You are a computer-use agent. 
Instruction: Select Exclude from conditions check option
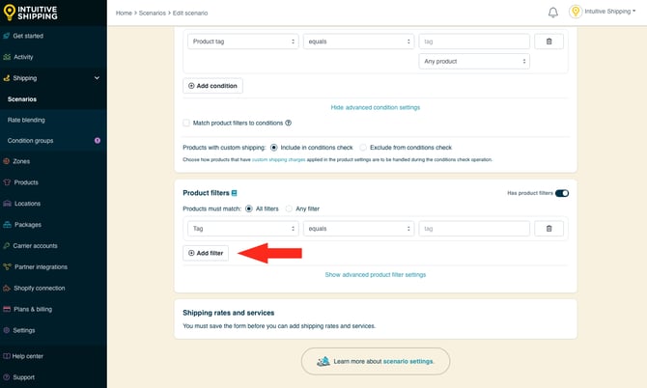363,148
